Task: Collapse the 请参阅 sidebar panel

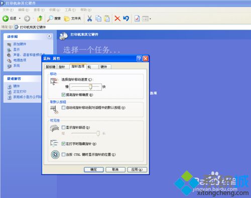Action: pos(49,36)
